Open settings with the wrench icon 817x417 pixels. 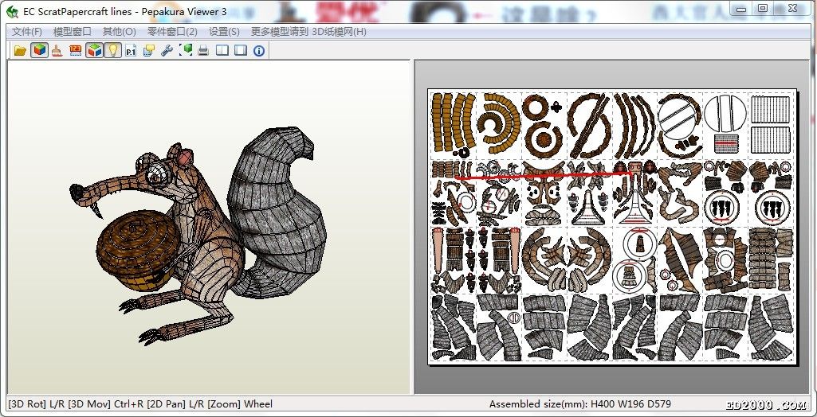tap(167, 50)
